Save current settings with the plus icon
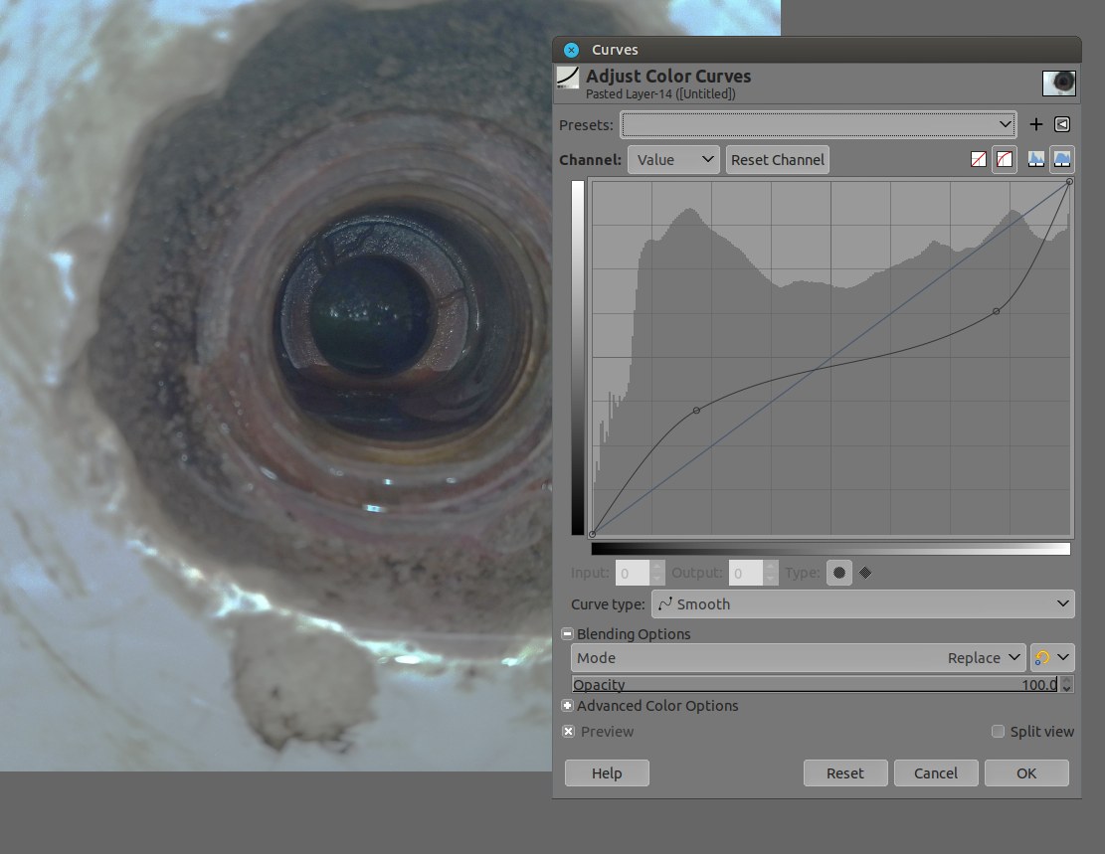Viewport: 1105px width, 854px height. pyautogui.click(x=1035, y=124)
